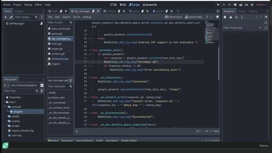Open @GlobalScope documentation entry
272x153 pixels.
(x=60, y=59)
